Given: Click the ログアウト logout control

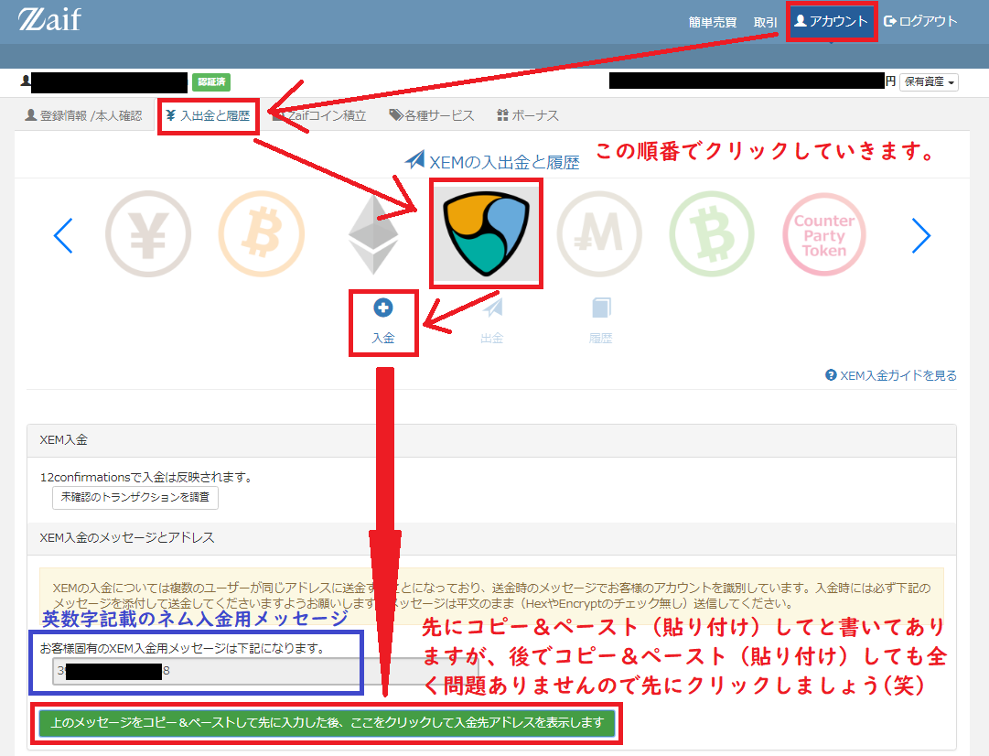Looking at the screenshot, I should pos(921,20).
